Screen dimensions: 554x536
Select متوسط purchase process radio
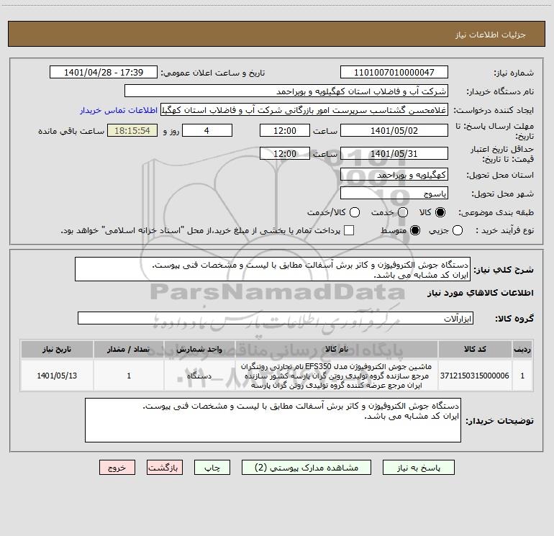415,230
